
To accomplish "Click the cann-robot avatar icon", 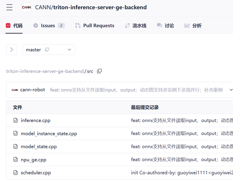I will click(15, 90).
